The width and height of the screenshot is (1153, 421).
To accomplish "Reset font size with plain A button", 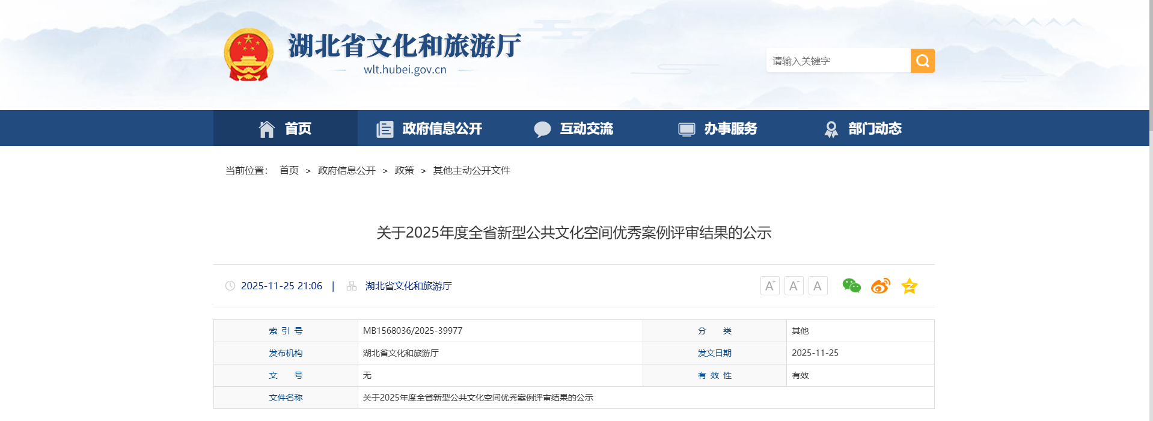I will click(818, 286).
